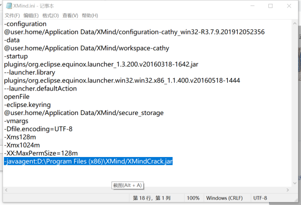Viewport: 301px width, 205px height.
Task: Maximize the Notepad window
Action: [270, 6]
